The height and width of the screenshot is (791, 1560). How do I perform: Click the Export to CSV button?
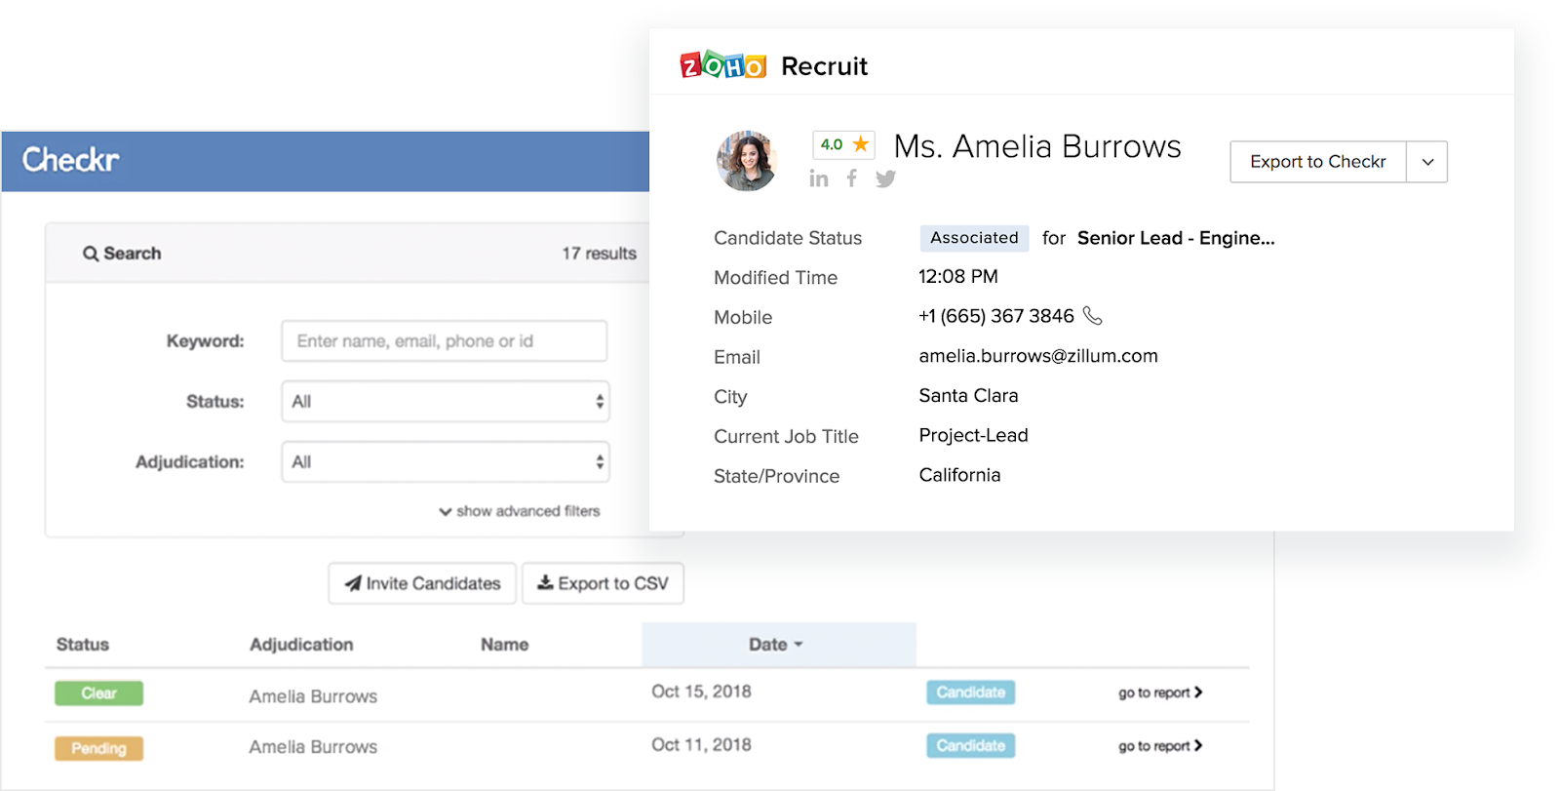(x=603, y=583)
